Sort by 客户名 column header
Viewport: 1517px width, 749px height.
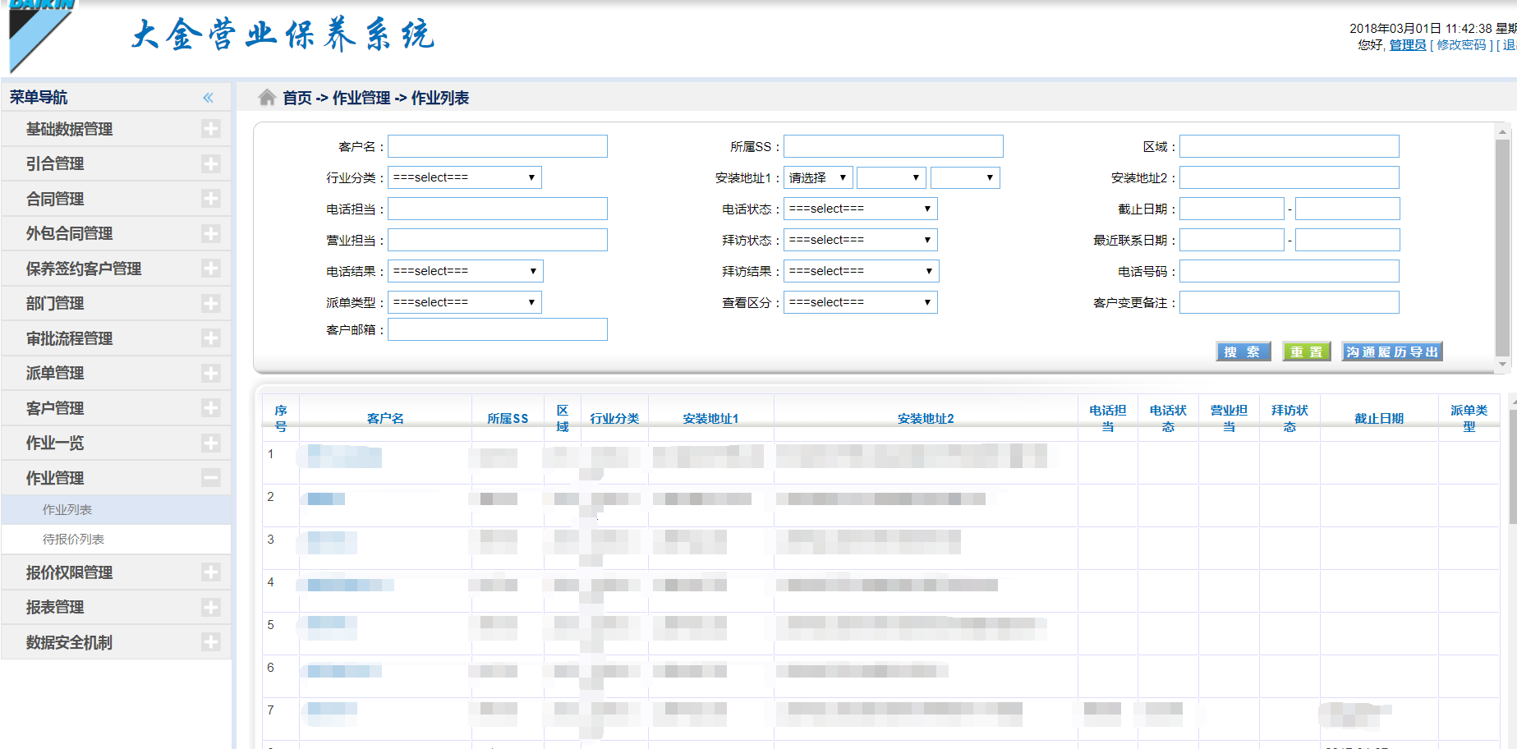[x=385, y=418]
